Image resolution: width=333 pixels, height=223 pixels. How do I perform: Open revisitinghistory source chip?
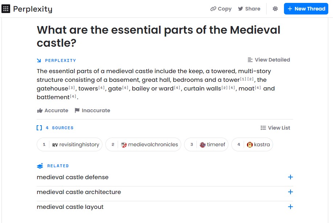69,144
